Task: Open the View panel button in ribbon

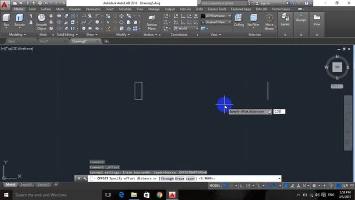Action: (x=317, y=19)
